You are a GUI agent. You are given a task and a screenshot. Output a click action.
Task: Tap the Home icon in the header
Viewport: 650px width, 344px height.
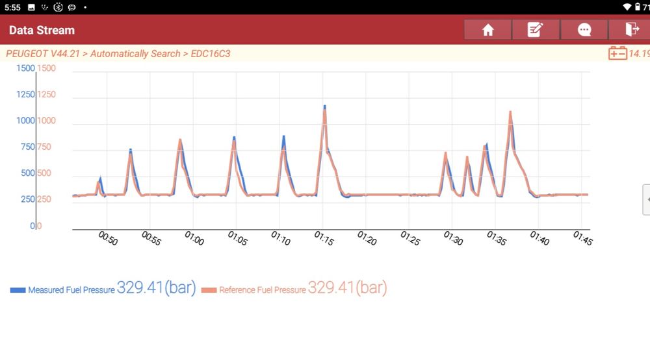click(488, 30)
